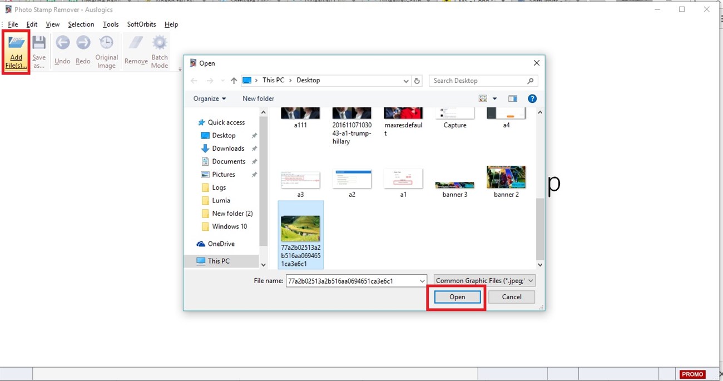Click the Open button

457,297
